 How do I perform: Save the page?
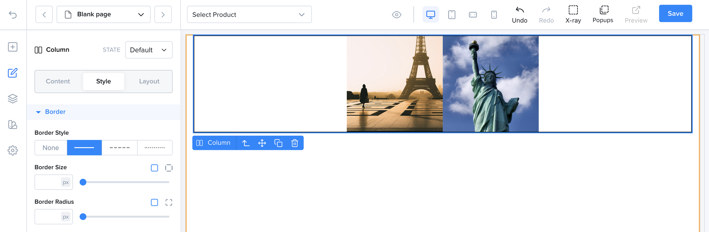pyautogui.click(x=675, y=13)
